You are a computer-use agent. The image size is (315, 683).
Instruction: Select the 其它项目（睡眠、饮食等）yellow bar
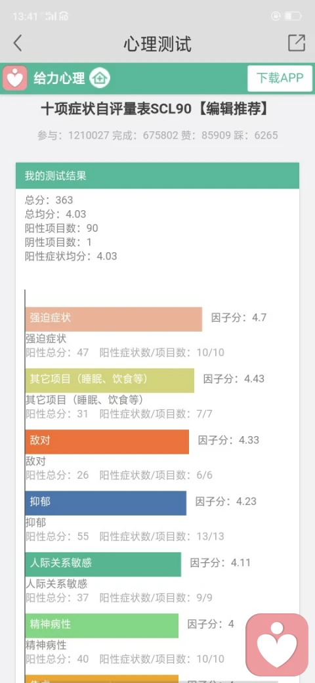pyautogui.click(x=110, y=380)
